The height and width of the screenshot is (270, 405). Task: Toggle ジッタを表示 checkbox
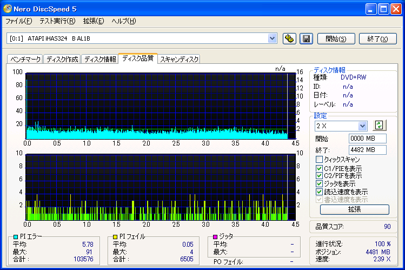(319, 184)
